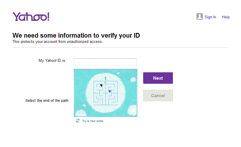Select the black creature in the maze

click(x=101, y=85)
